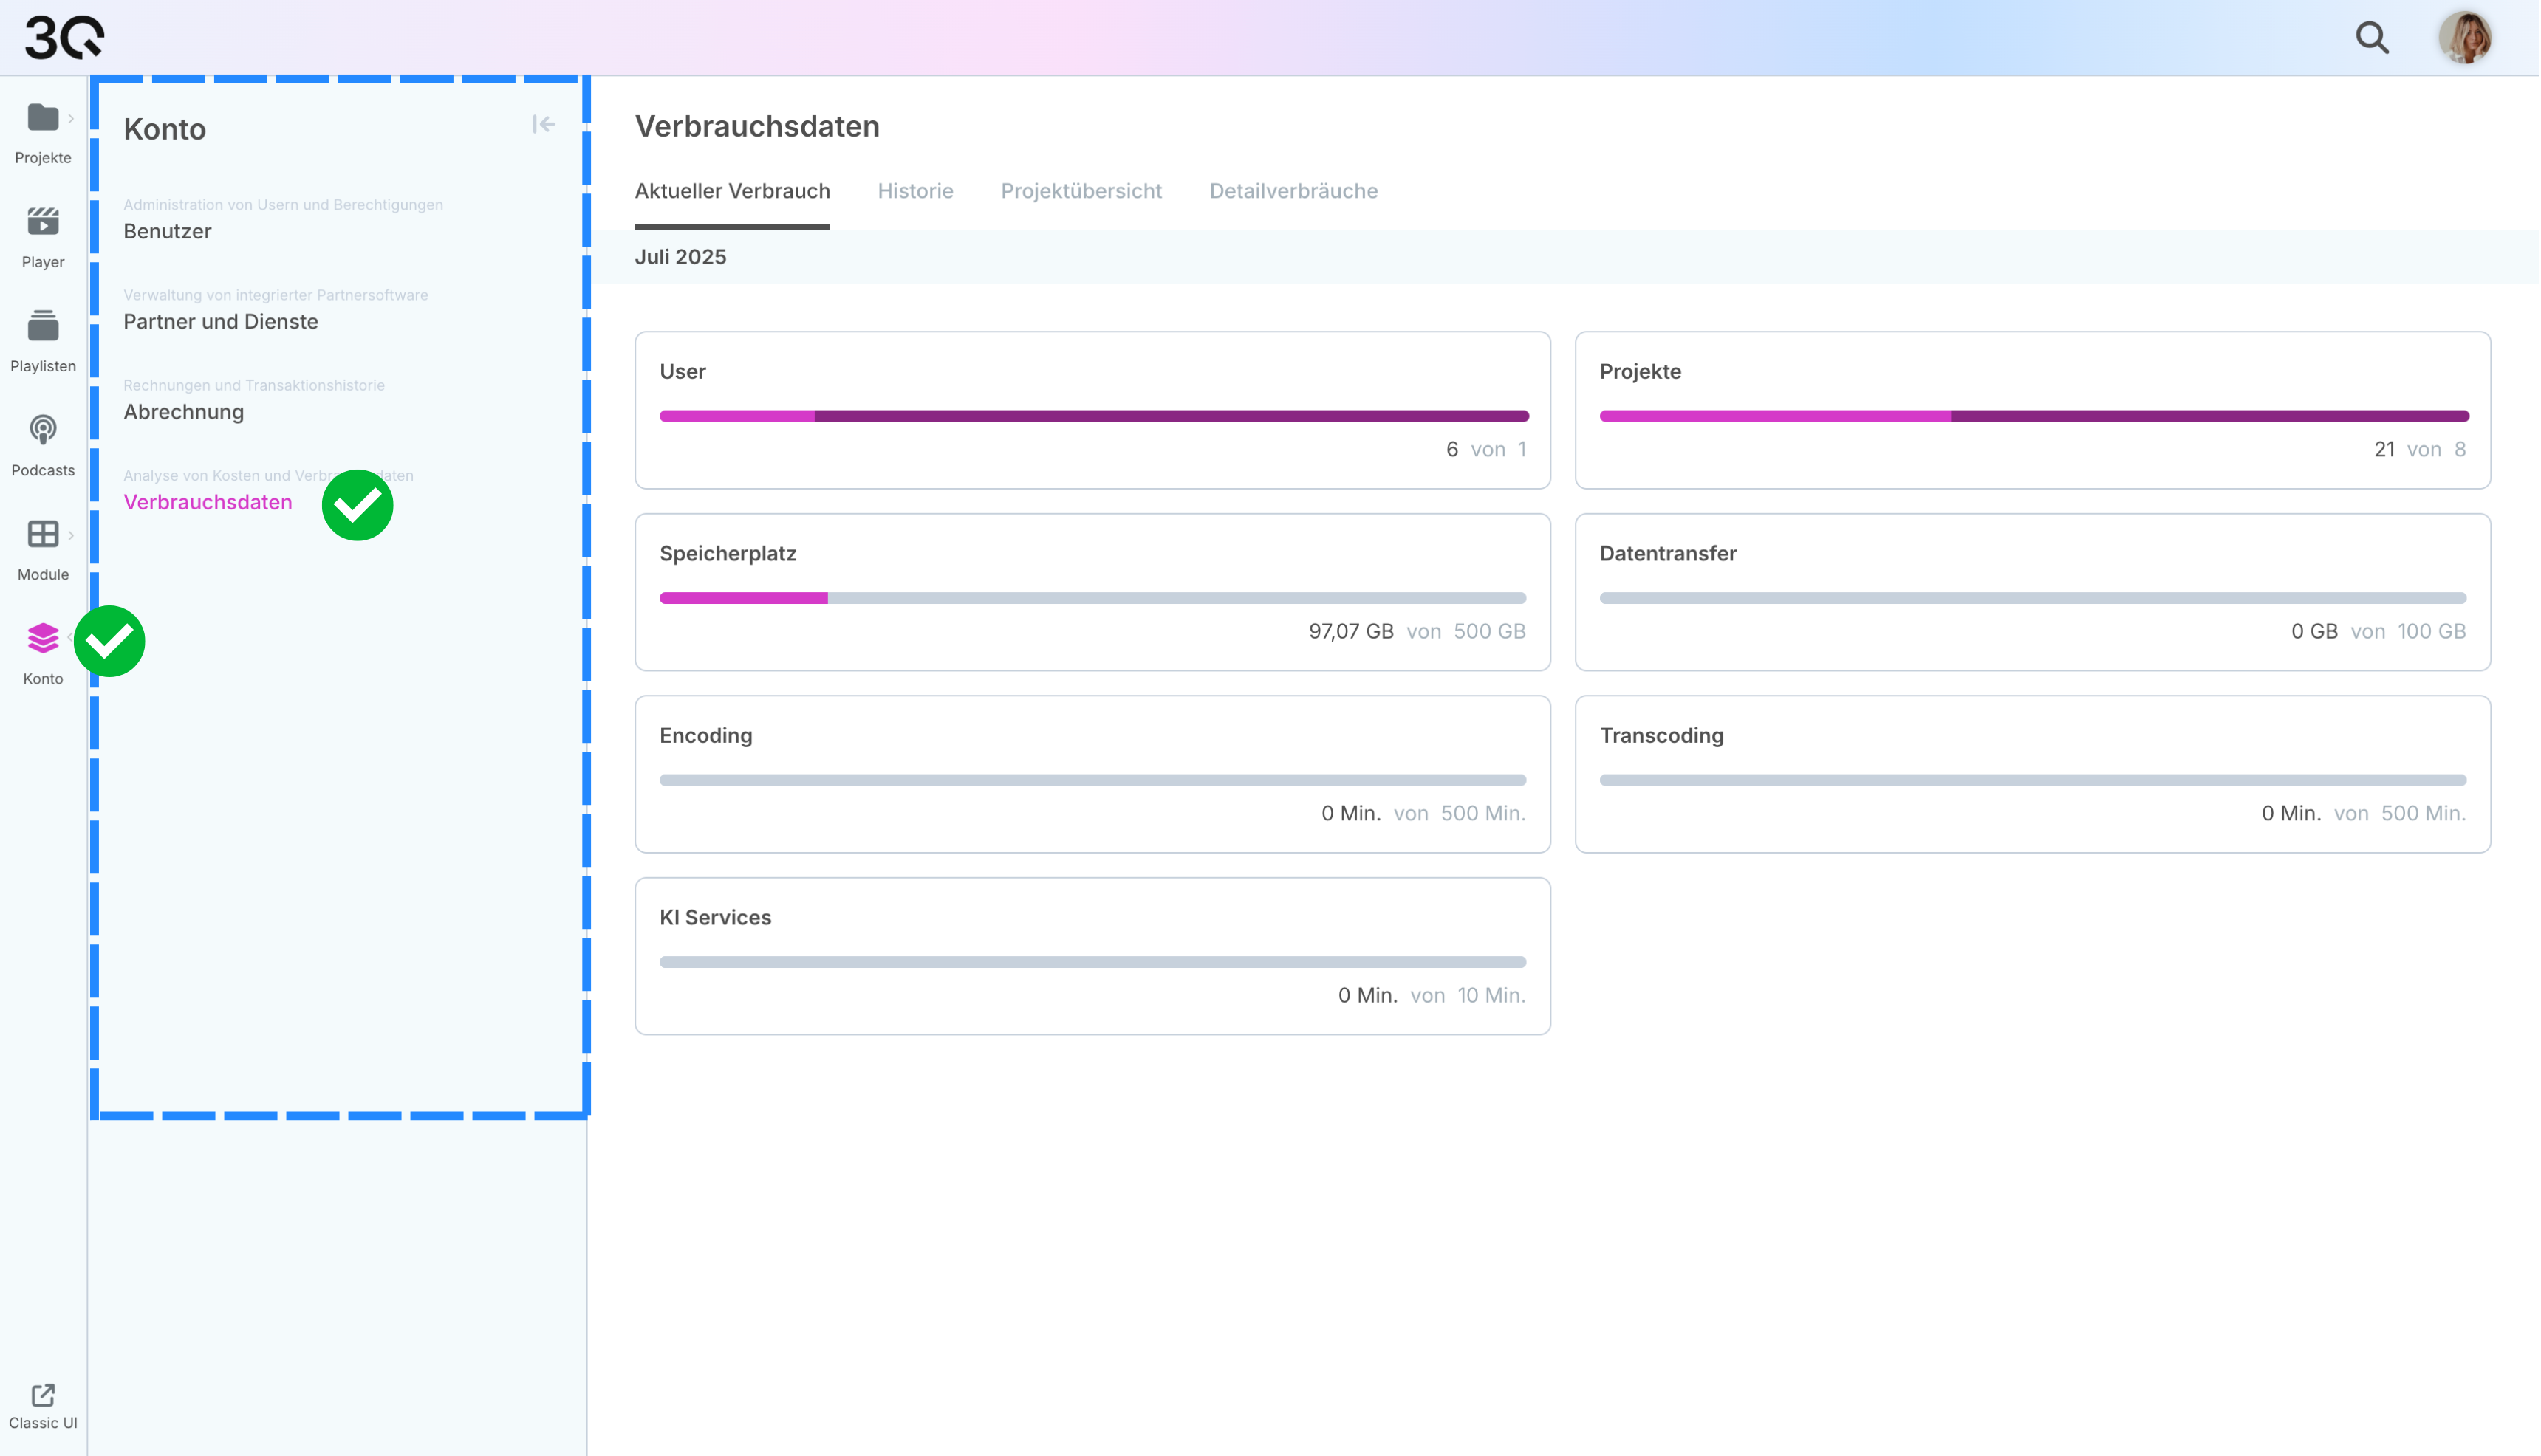Image resolution: width=2541 pixels, height=1456 pixels.
Task: Expand the Projekte submenu chevron
Action: point(71,118)
